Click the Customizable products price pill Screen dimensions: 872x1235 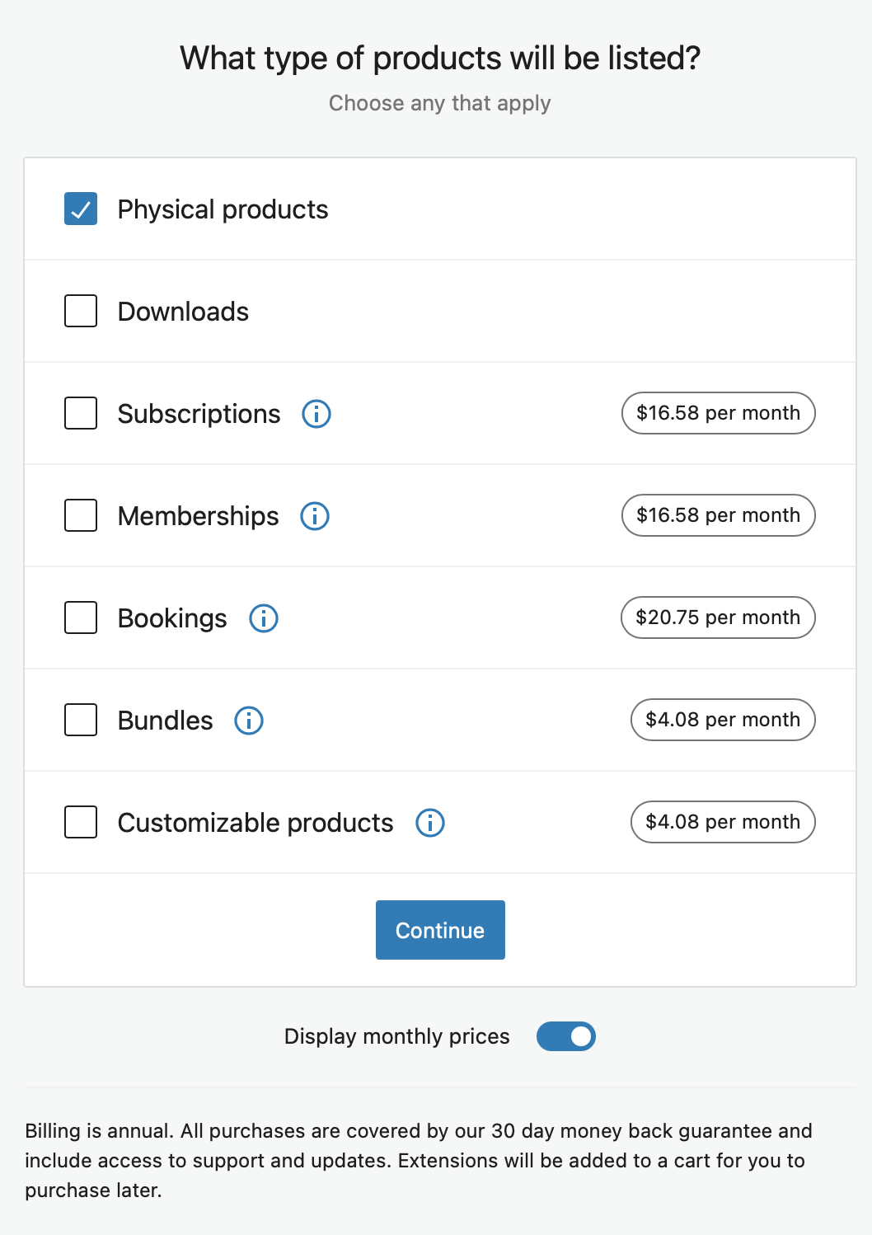[x=723, y=822]
